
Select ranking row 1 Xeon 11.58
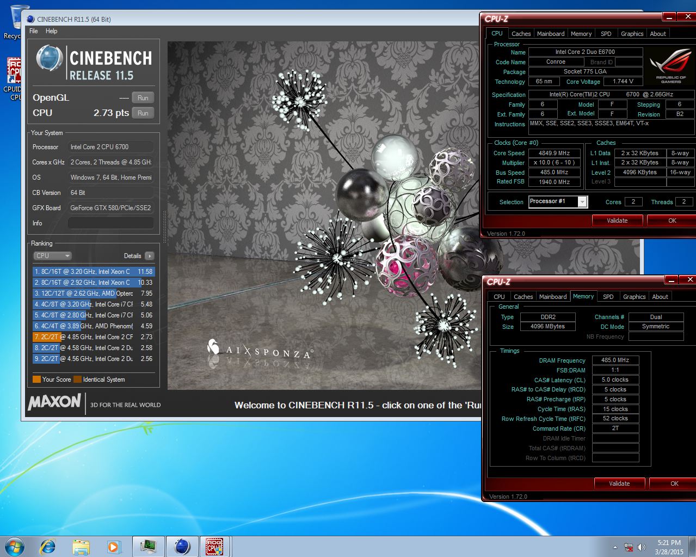coord(94,272)
